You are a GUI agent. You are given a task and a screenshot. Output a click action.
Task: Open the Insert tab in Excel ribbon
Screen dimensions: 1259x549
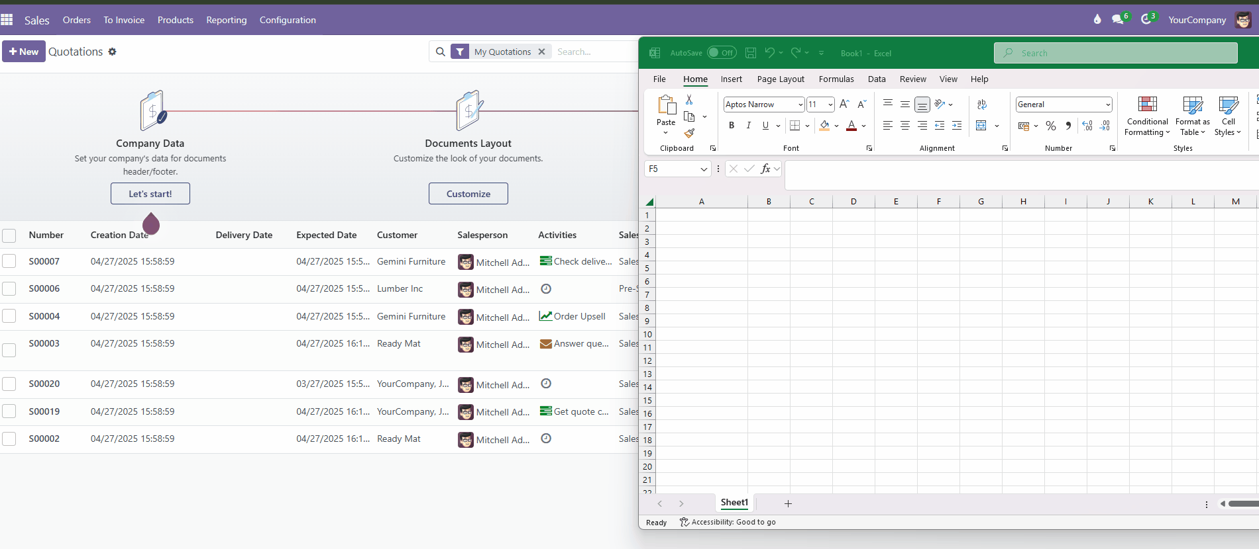[732, 79]
